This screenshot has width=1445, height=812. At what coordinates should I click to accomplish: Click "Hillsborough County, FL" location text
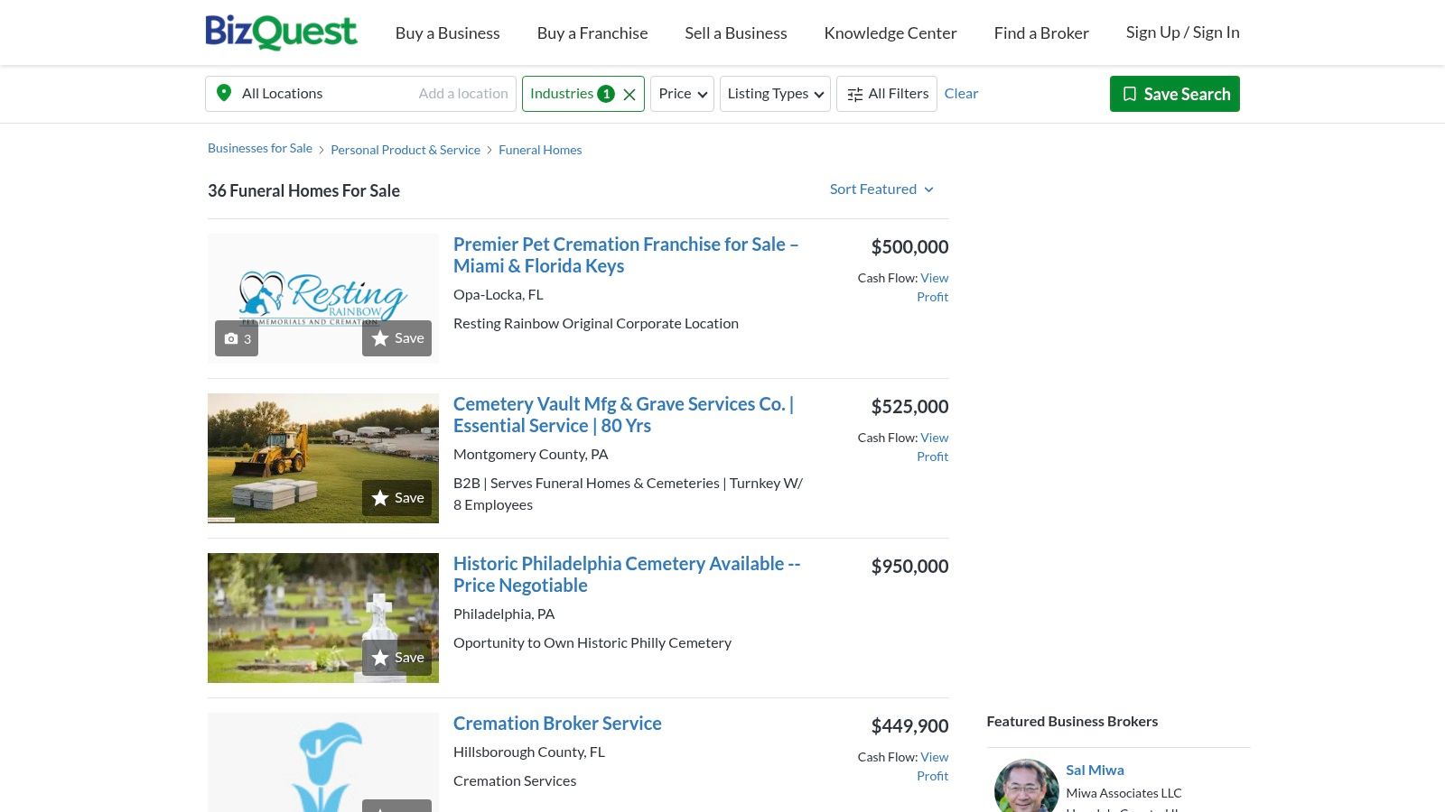pyautogui.click(x=529, y=752)
